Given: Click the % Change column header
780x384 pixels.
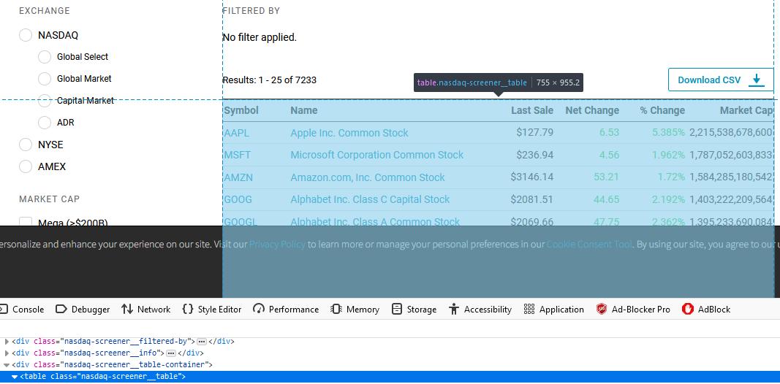Looking at the screenshot, I should click(x=662, y=110).
